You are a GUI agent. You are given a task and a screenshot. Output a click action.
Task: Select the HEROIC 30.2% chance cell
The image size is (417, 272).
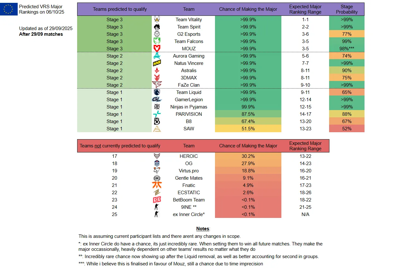point(248,156)
